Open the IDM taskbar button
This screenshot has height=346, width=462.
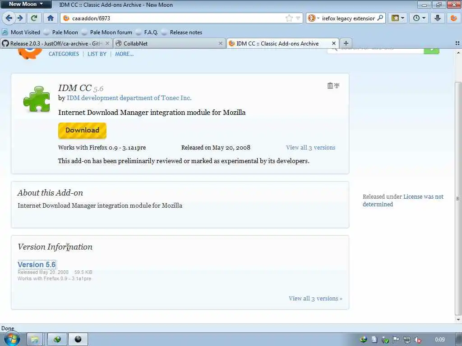point(57,340)
